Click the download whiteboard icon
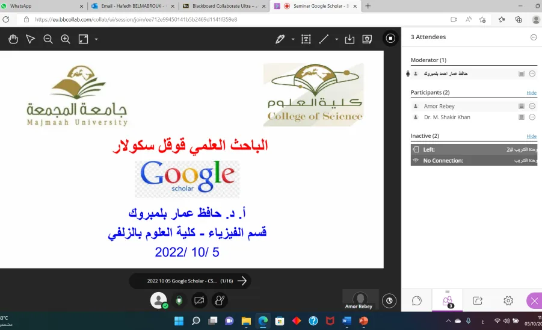Viewport: 542px width, 330px height. (350, 39)
